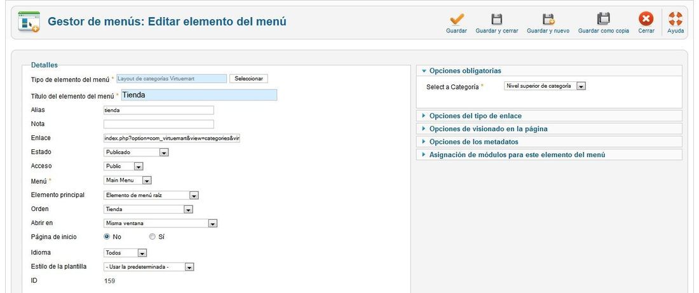Click the ID value 159
Screen dimensions: 699x293
110,281
